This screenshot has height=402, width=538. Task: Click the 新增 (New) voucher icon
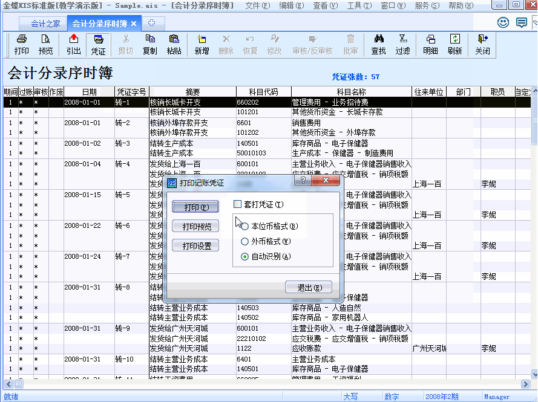click(x=203, y=45)
